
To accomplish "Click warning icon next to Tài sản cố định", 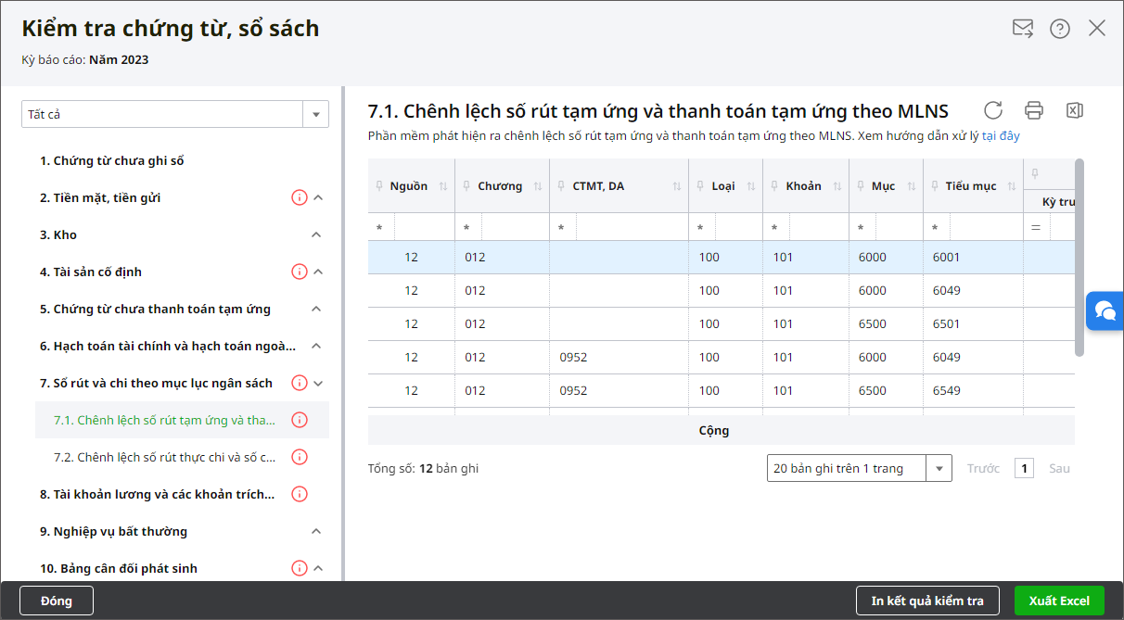I will click(x=299, y=272).
